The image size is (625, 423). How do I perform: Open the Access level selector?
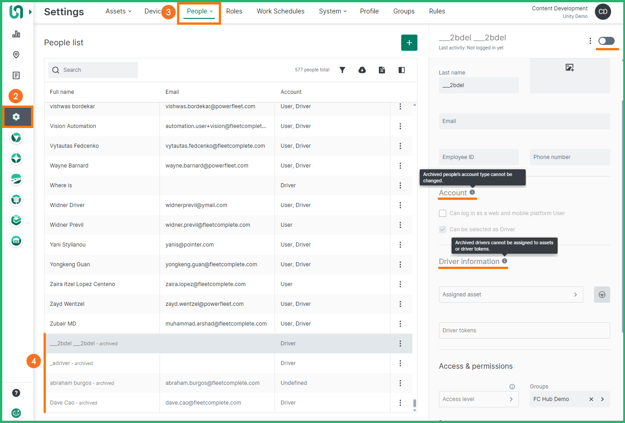pyautogui.click(x=479, y=399)
